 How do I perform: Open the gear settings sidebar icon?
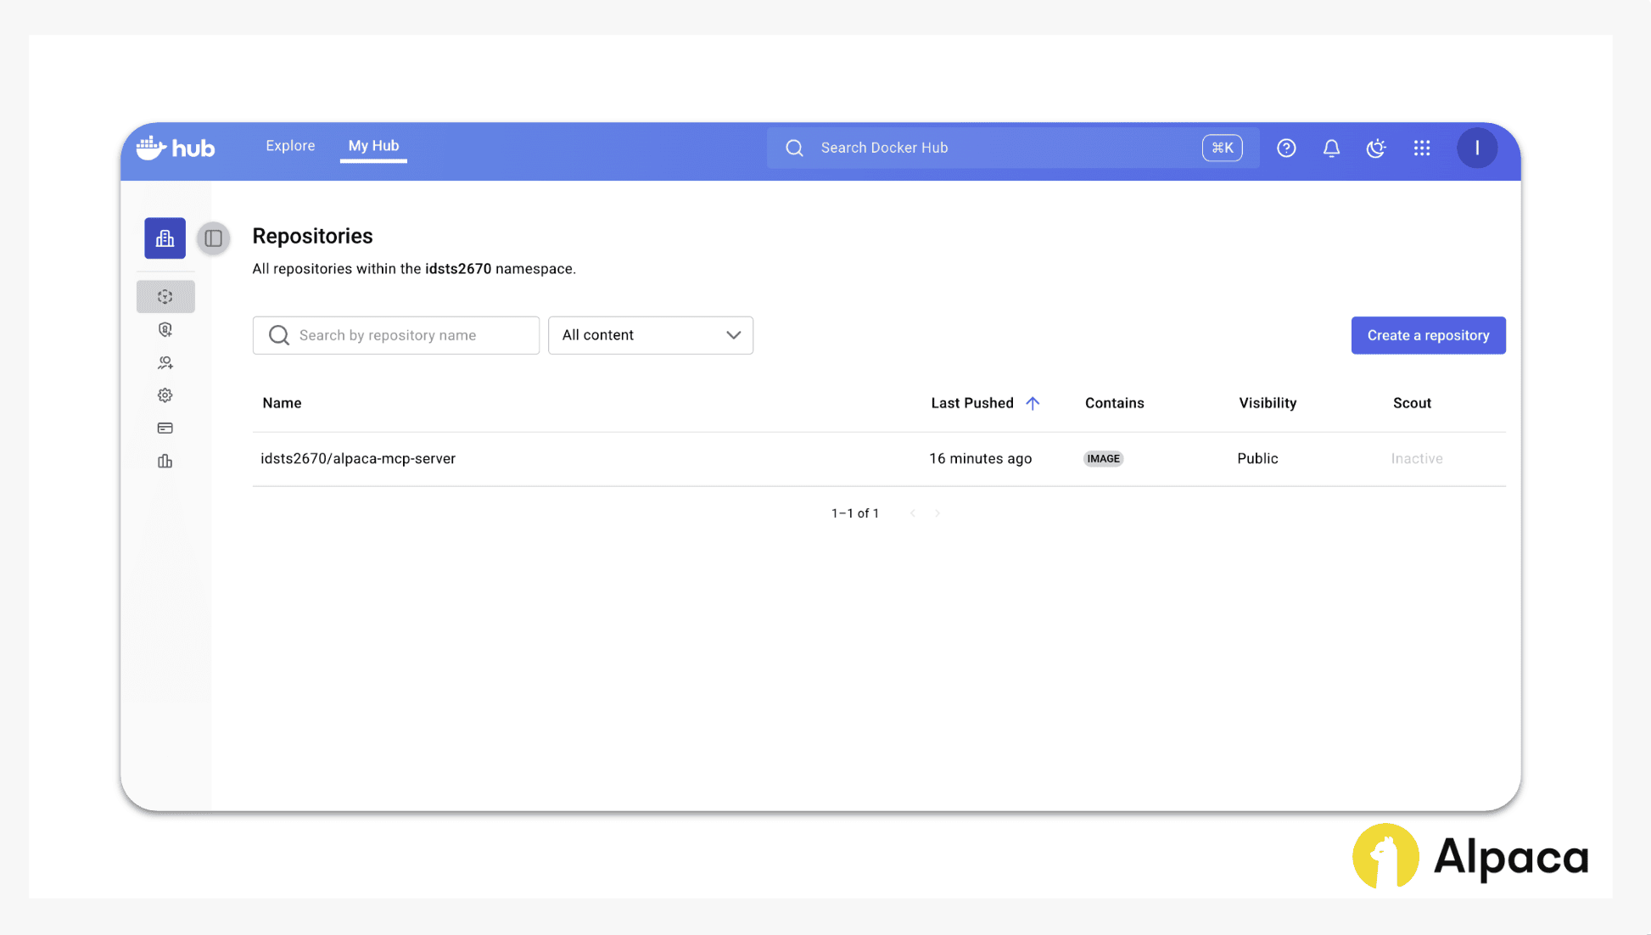pyautogui.click(x=165, y=395)
